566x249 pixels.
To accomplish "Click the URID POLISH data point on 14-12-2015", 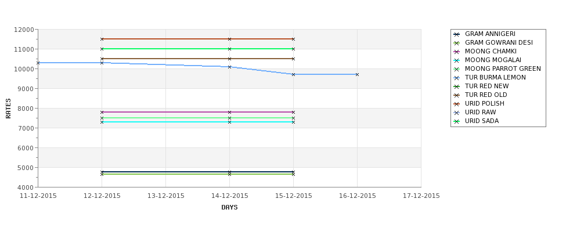I will [x=229, y=39].
